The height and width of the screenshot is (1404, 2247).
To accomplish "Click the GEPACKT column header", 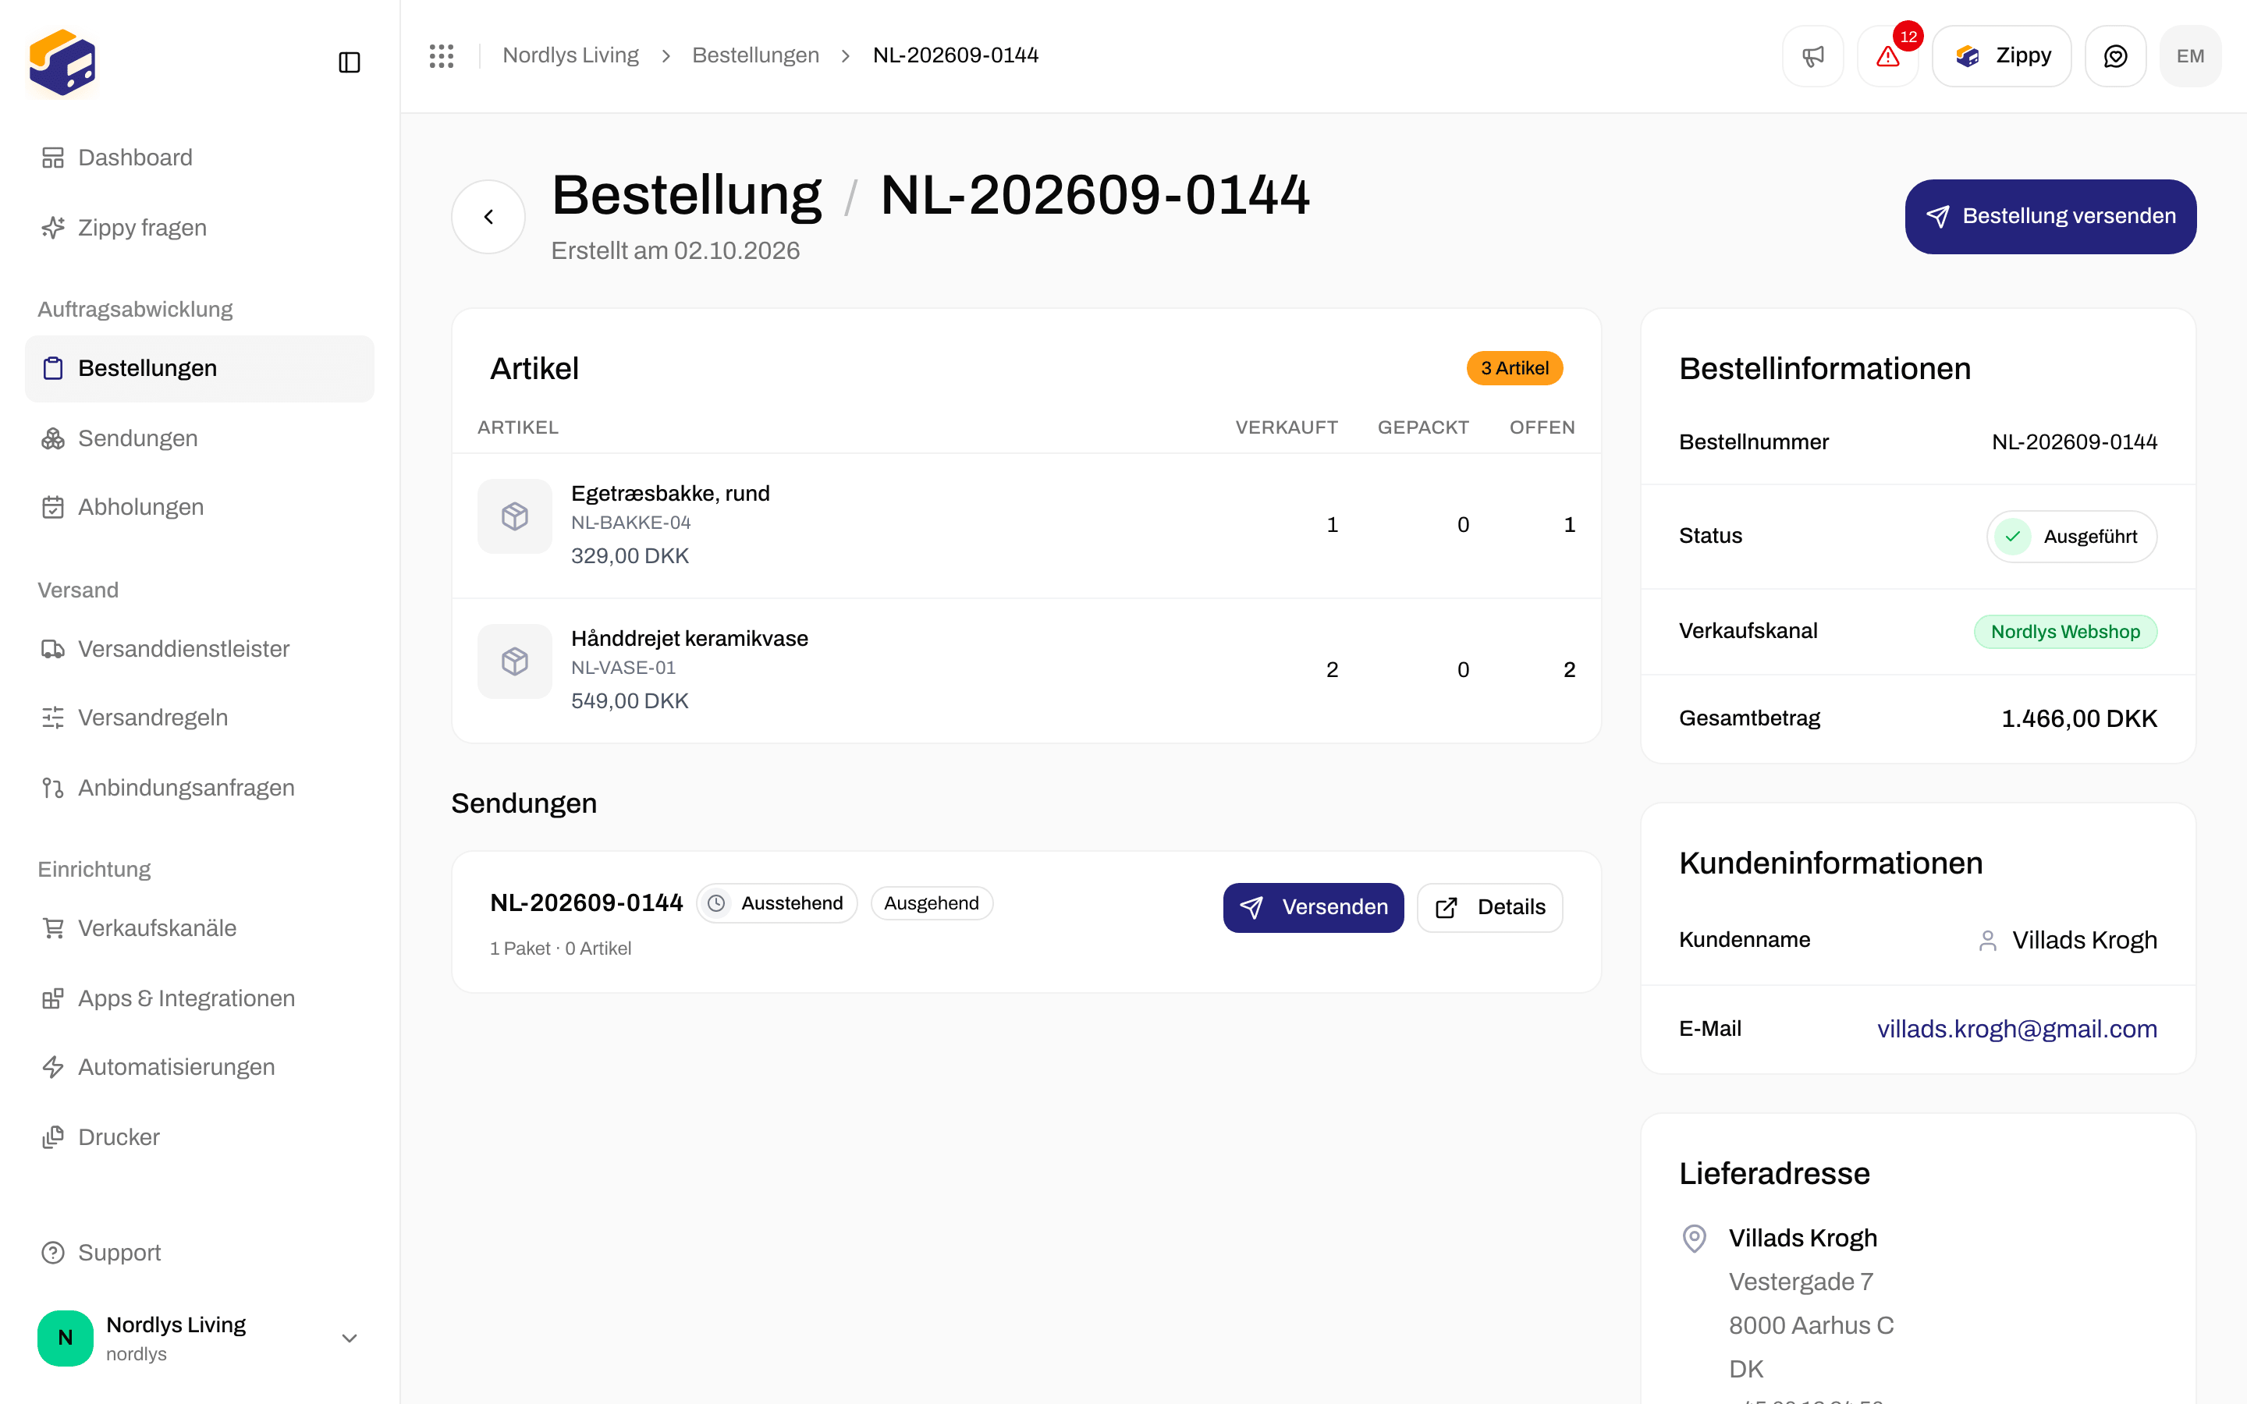I will pyautogui.click(x=1422, y=428).
